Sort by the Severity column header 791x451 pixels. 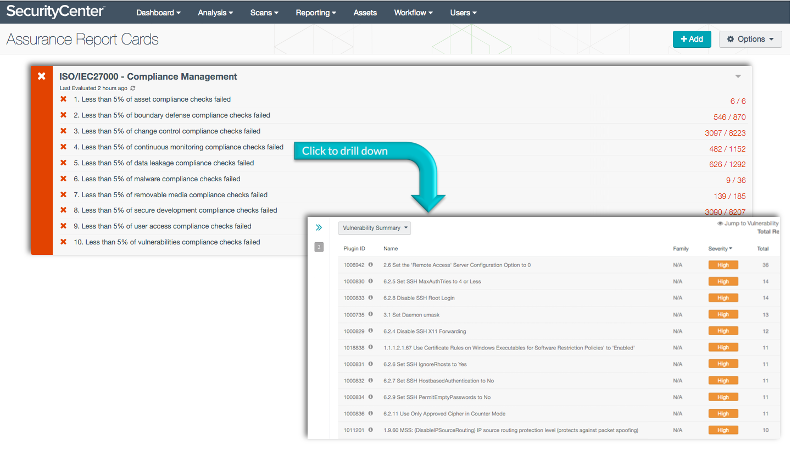coord(720,249)
